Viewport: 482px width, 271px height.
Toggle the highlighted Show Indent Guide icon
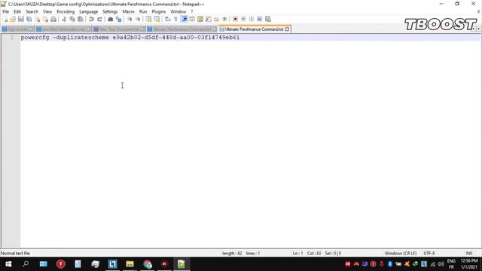tap(184, 19)
